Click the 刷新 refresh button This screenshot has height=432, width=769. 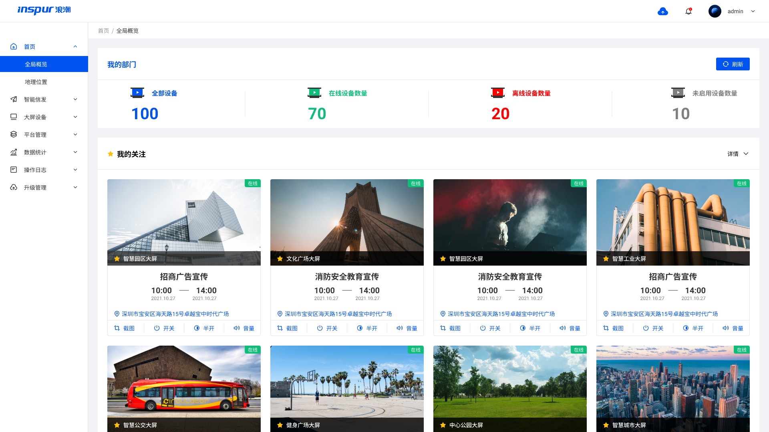click(733, 64)
